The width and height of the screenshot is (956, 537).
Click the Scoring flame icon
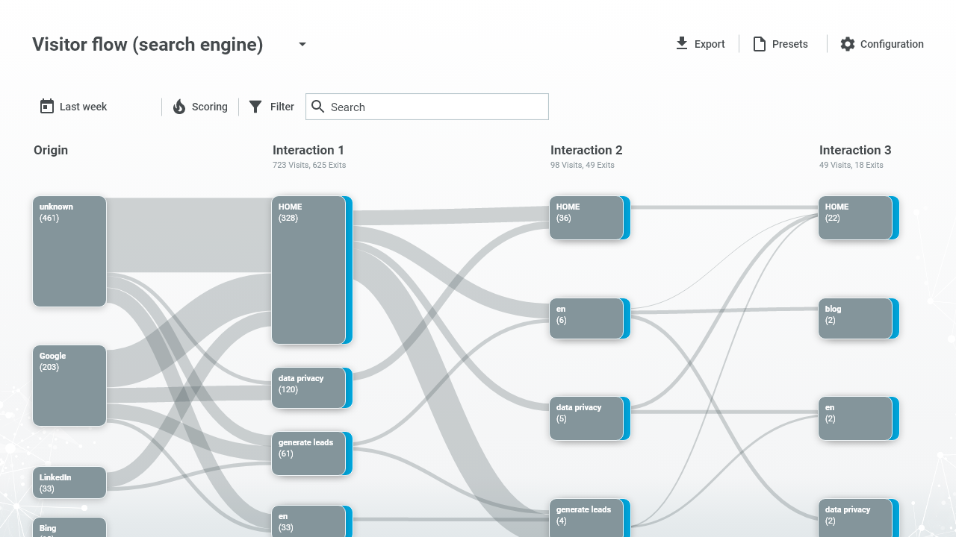pyautogui.click(x=179, y=107)
